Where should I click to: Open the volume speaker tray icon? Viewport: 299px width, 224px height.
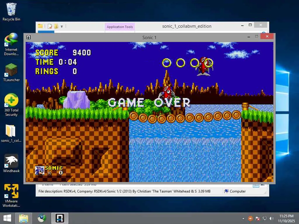[x=272, y=218]
